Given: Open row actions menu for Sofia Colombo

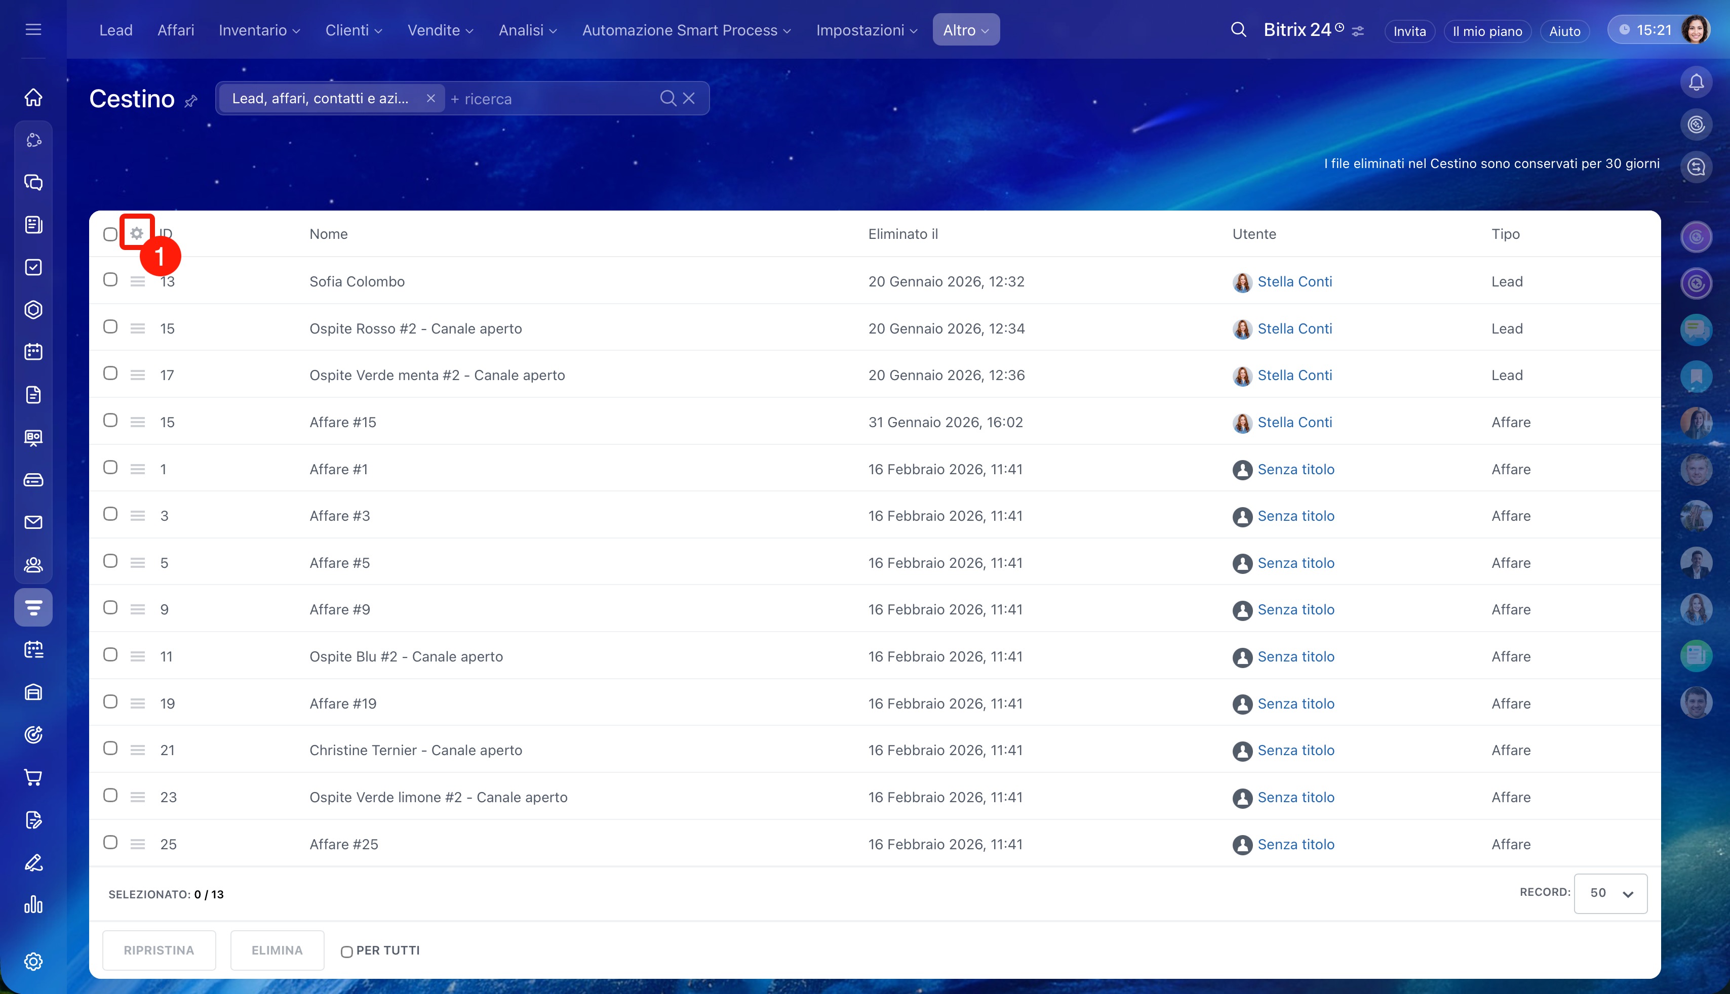Looking at the screenshot, I should click(137, 281).
